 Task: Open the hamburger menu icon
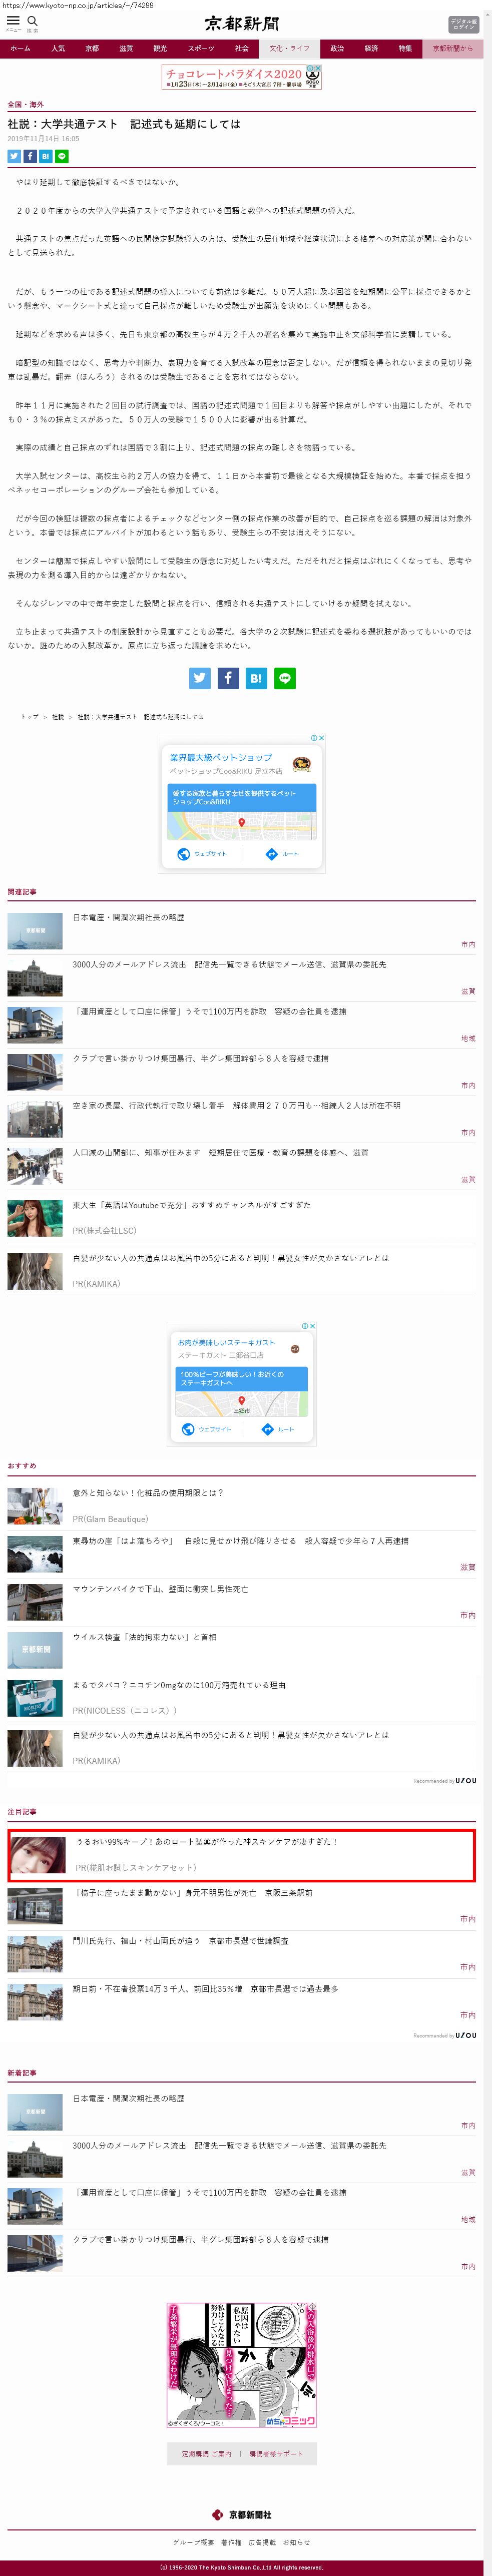[x=13, y=21]
